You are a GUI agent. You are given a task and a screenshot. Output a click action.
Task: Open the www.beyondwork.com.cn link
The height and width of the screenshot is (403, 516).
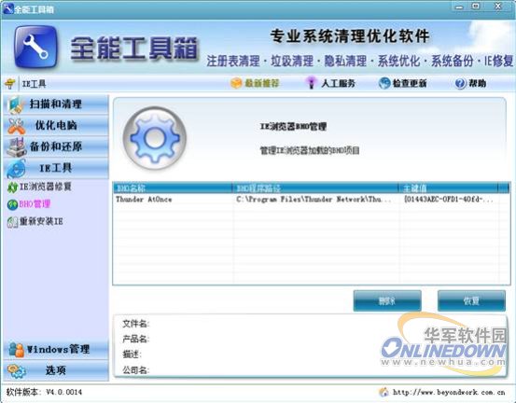tap(449, 392)
